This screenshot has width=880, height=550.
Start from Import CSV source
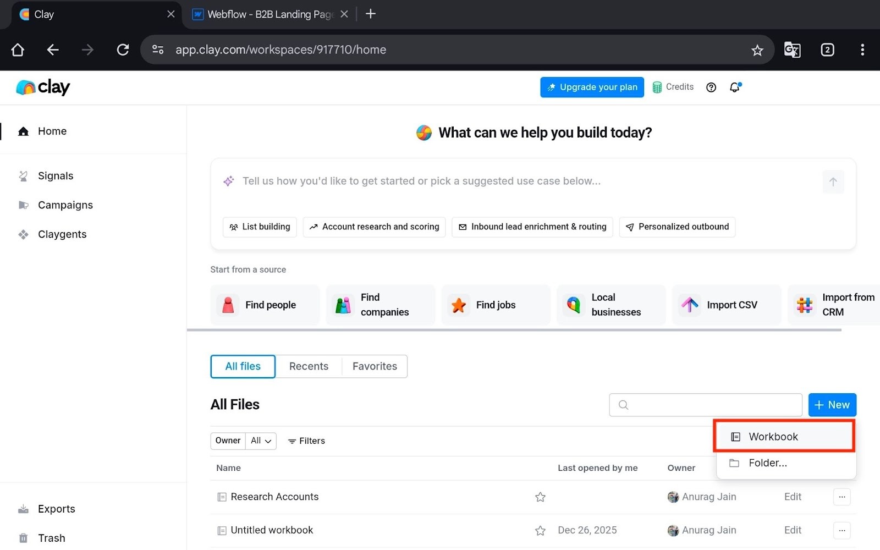pyautogui.click(x=727, y=305)
